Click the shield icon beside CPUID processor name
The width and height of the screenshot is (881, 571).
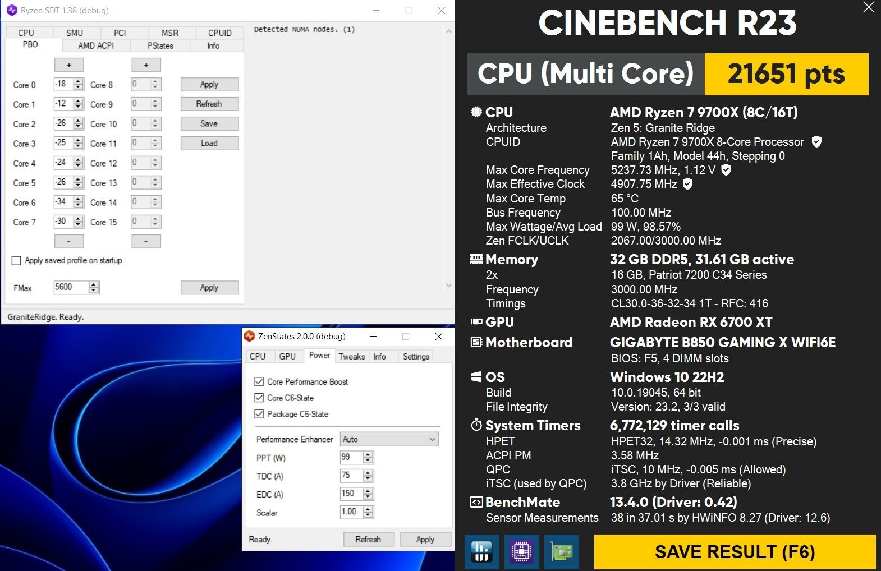pos(817,142)
